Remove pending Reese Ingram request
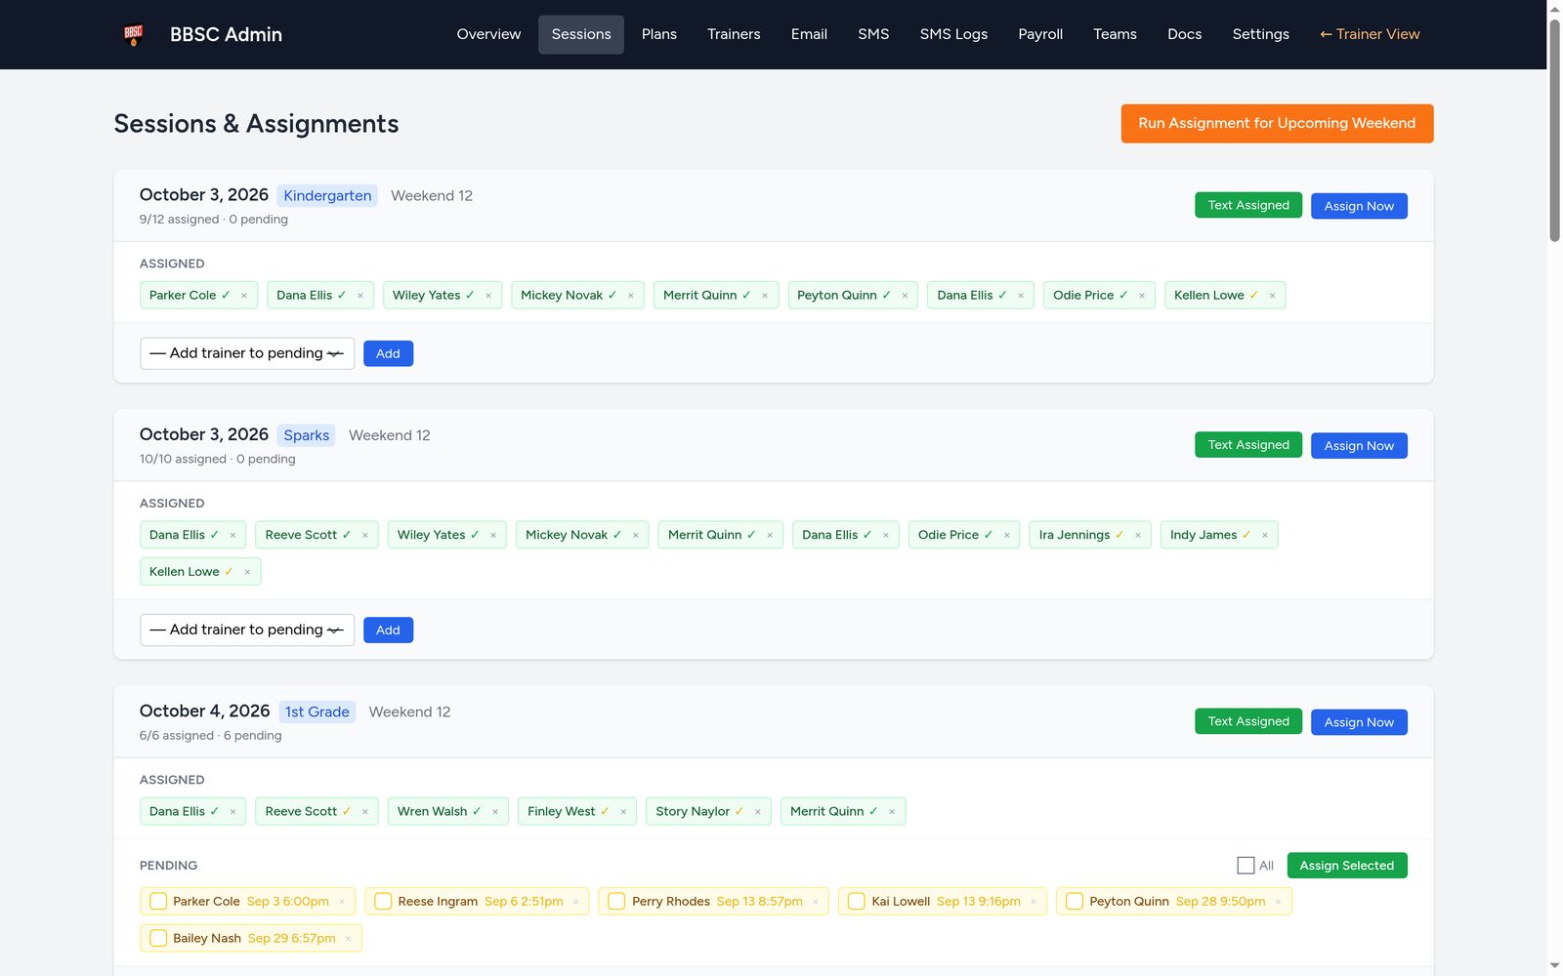The image size is (1563, 976). pos(576,902)
